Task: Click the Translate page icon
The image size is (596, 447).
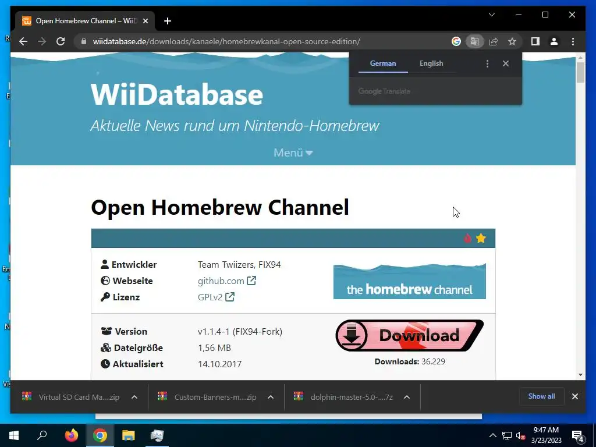Action: tap(475, 41)
